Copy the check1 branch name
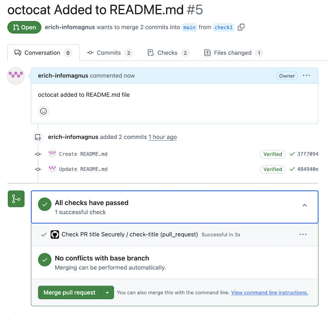 tap(241, 27)
